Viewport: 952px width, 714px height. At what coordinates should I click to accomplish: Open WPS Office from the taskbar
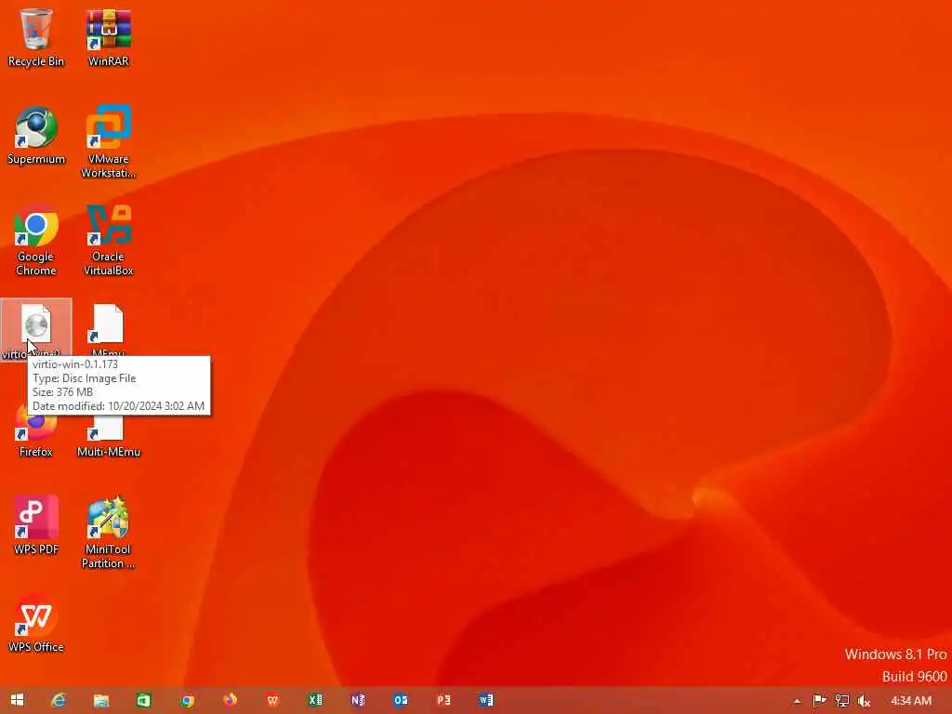[x=272, y=700]
